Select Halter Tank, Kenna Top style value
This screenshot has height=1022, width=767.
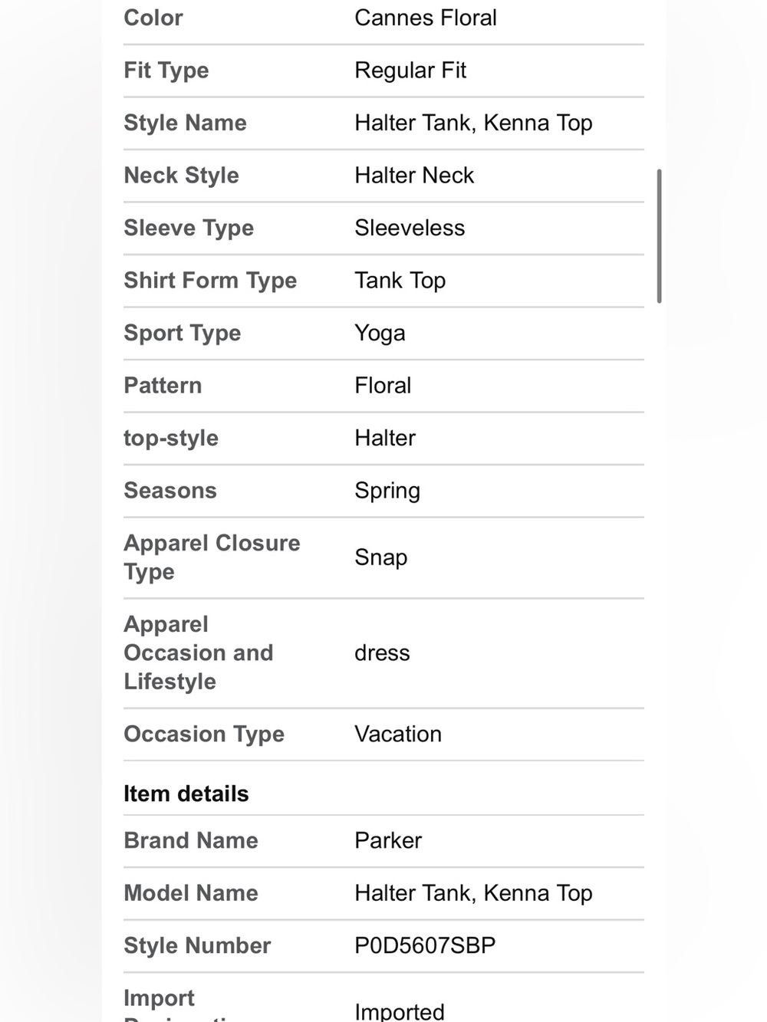click(473, 123)
